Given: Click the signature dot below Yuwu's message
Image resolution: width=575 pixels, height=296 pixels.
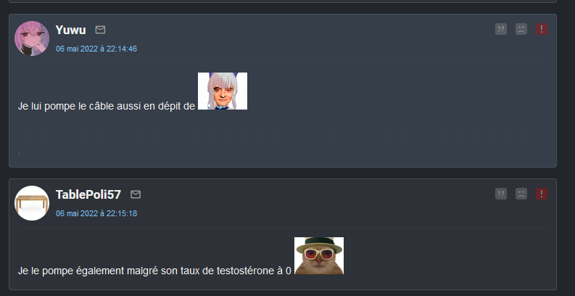Looking at the screenshot, I should (19, 152).
